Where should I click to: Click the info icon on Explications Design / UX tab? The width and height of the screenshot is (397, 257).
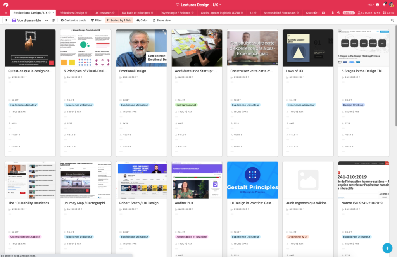pyautogui.click(x=50, y=13)
